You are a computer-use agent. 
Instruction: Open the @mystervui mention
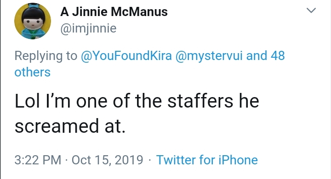pos(209,56)
